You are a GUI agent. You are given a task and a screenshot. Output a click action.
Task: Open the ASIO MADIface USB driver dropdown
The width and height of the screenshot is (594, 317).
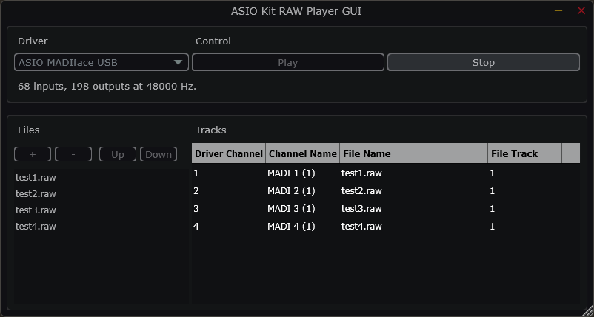tap(101, 62)
